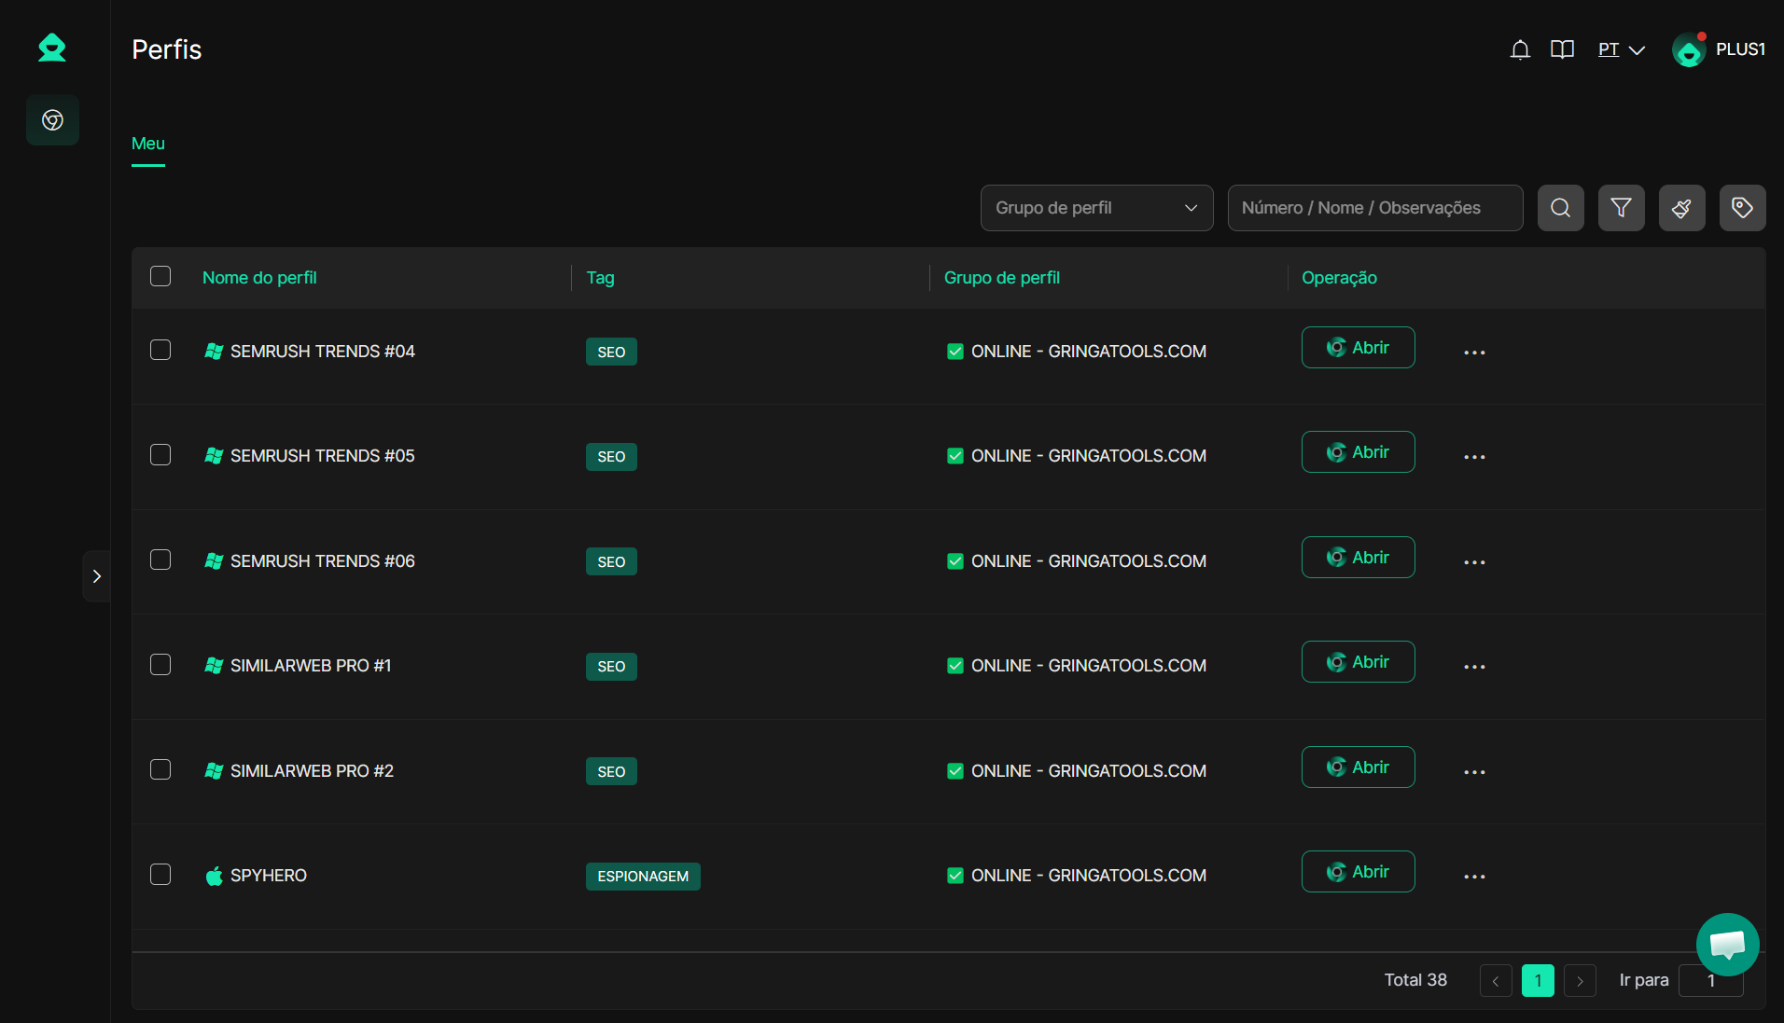Click the Perfis page title
Image resolution: width=1784 pixels, height=1023 pixels.
click(x=167, y=49)
